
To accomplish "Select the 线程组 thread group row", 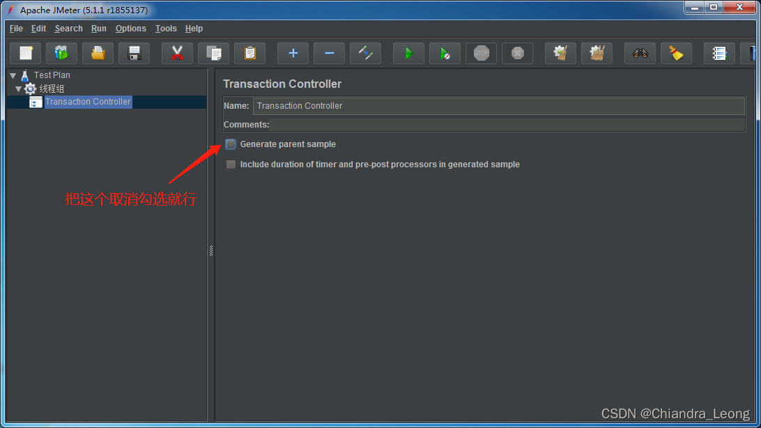I will point(52,89).
